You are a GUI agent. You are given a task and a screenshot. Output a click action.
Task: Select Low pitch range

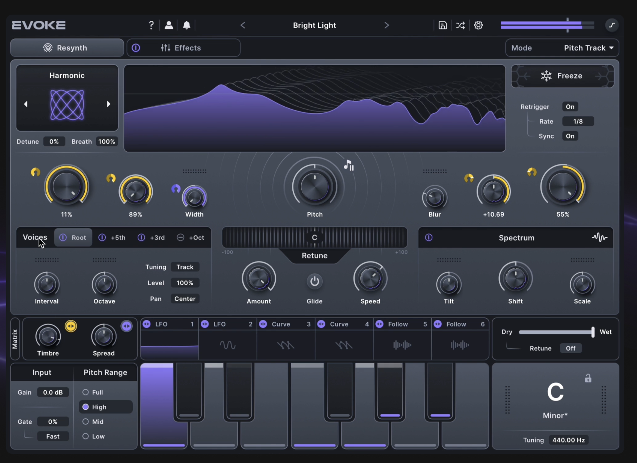(x=85, y=436)
